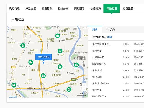Go to the 楼栋分布 tab
Screen dimensions: 144x108
63,9
